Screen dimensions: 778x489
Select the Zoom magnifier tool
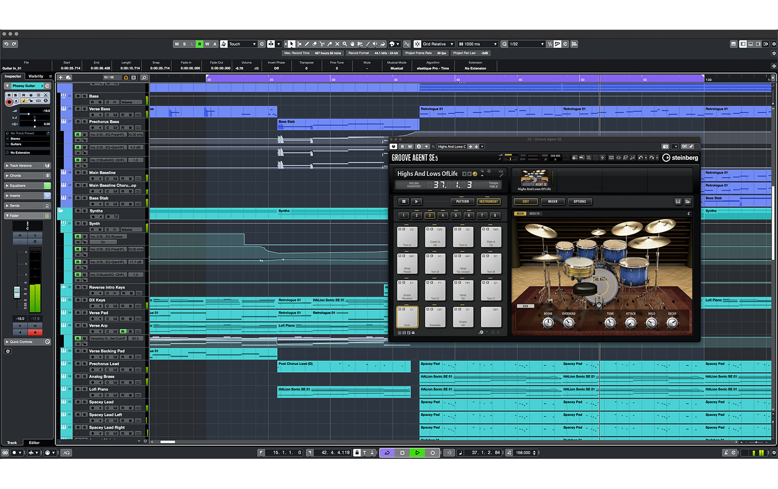click(345, 44)
